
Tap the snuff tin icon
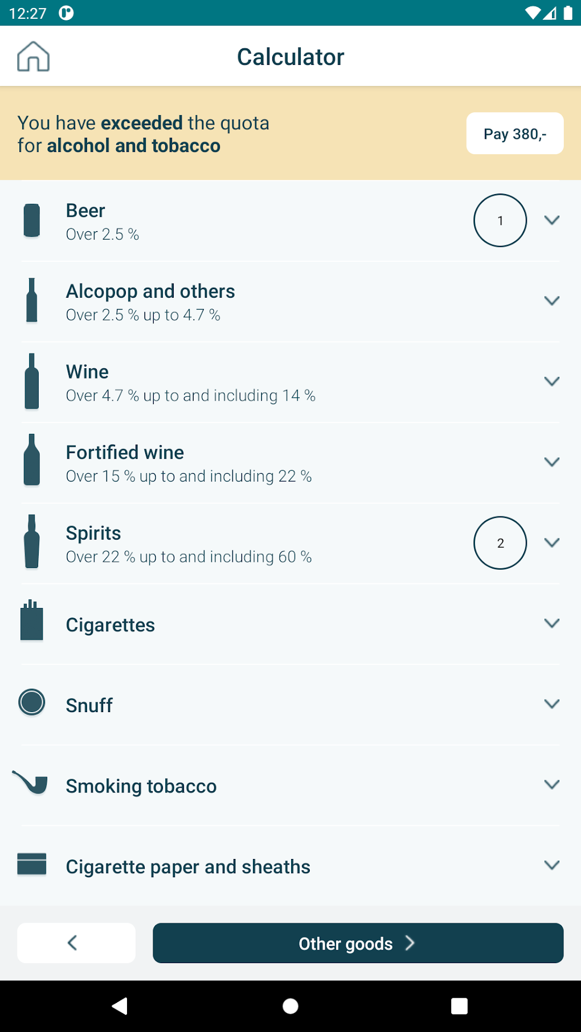pyautogui.click(x=32, y=702)
